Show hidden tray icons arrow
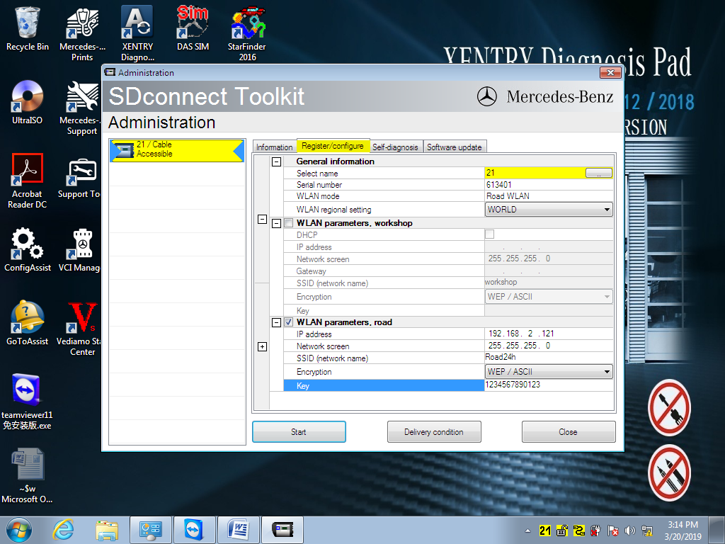Viewport: 725px width, 544px height. [x=527, y=531]
